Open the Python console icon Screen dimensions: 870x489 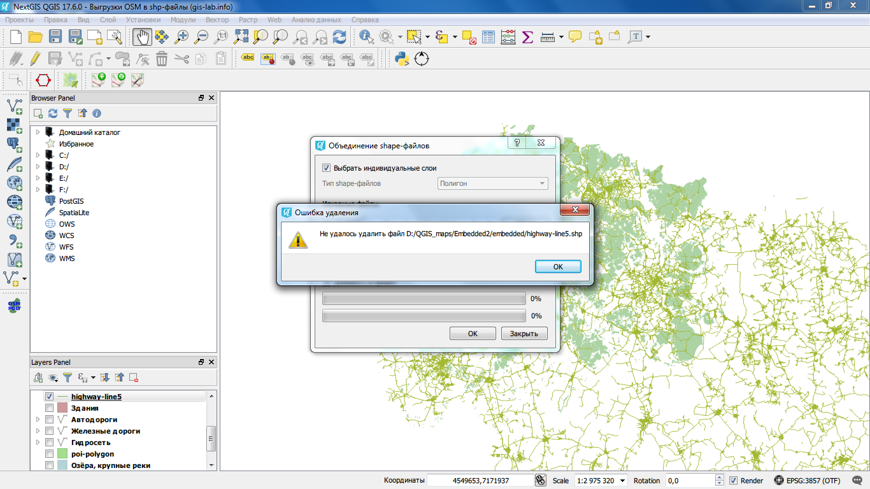[x=401, y=59]
